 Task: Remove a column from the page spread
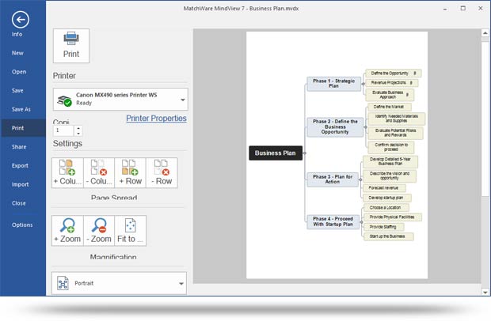point(99,173)
